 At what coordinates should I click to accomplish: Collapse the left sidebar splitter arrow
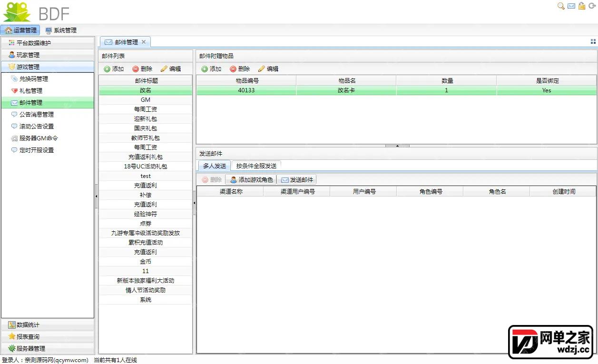coord(96,196)
